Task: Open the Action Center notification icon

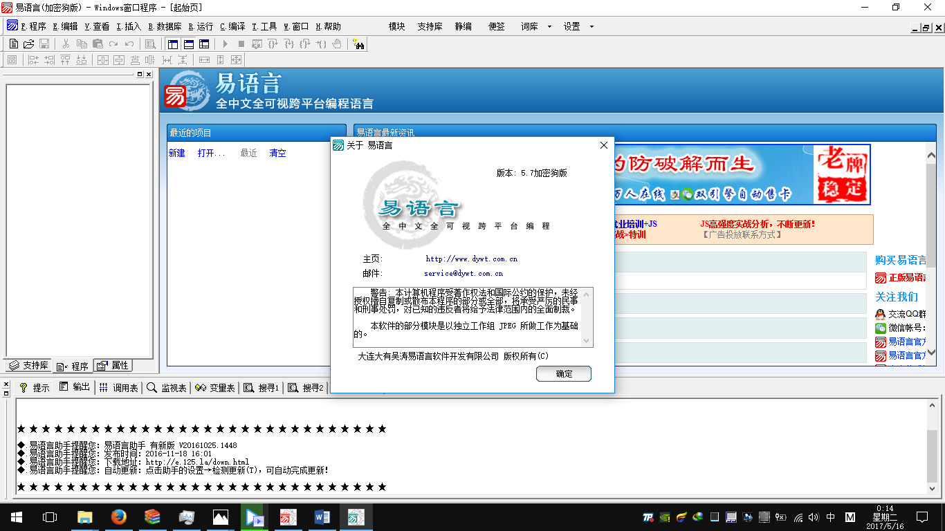Action: pyautogui.click(x=922, y=516)
